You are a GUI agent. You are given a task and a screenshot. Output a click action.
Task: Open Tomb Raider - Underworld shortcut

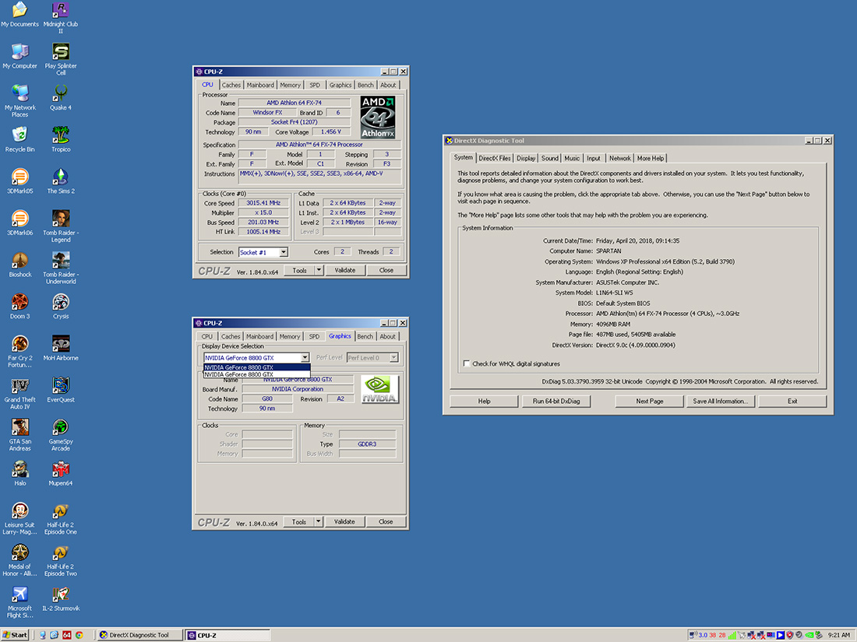tap(61, 268)
